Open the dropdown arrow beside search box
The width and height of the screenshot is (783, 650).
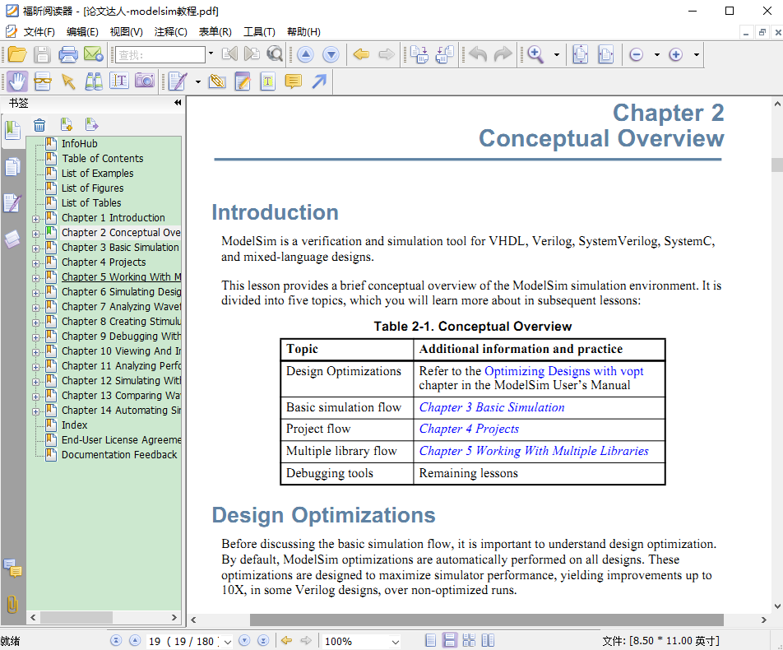pyautogui.click(x=211, y=54)
